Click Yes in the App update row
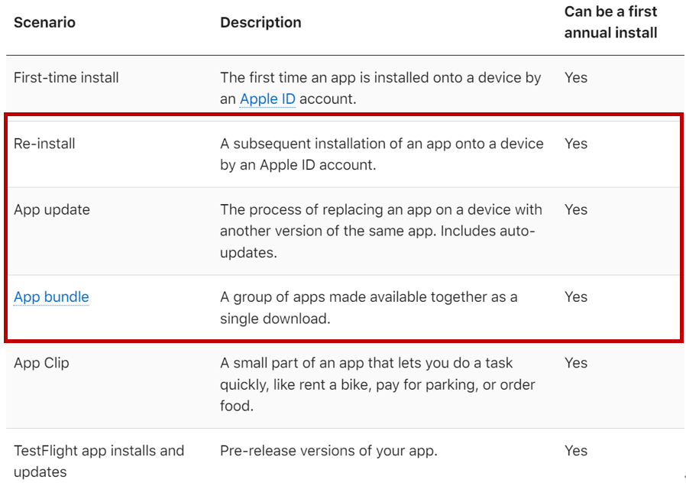 click(576, 209)
